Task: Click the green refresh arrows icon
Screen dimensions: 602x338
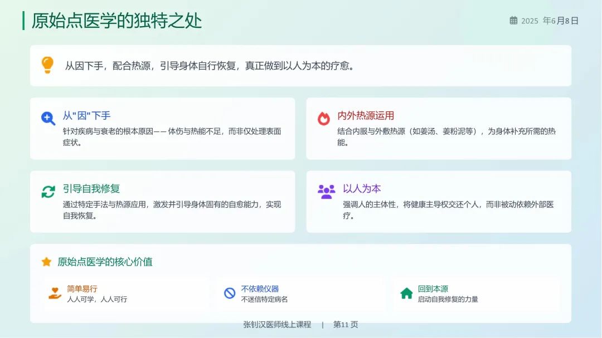Action: pyautogui.click(x=48, y=192)
